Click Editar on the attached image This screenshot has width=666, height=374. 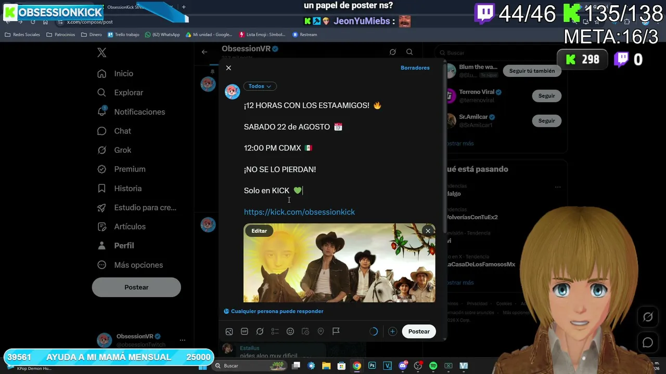(259, 231)
